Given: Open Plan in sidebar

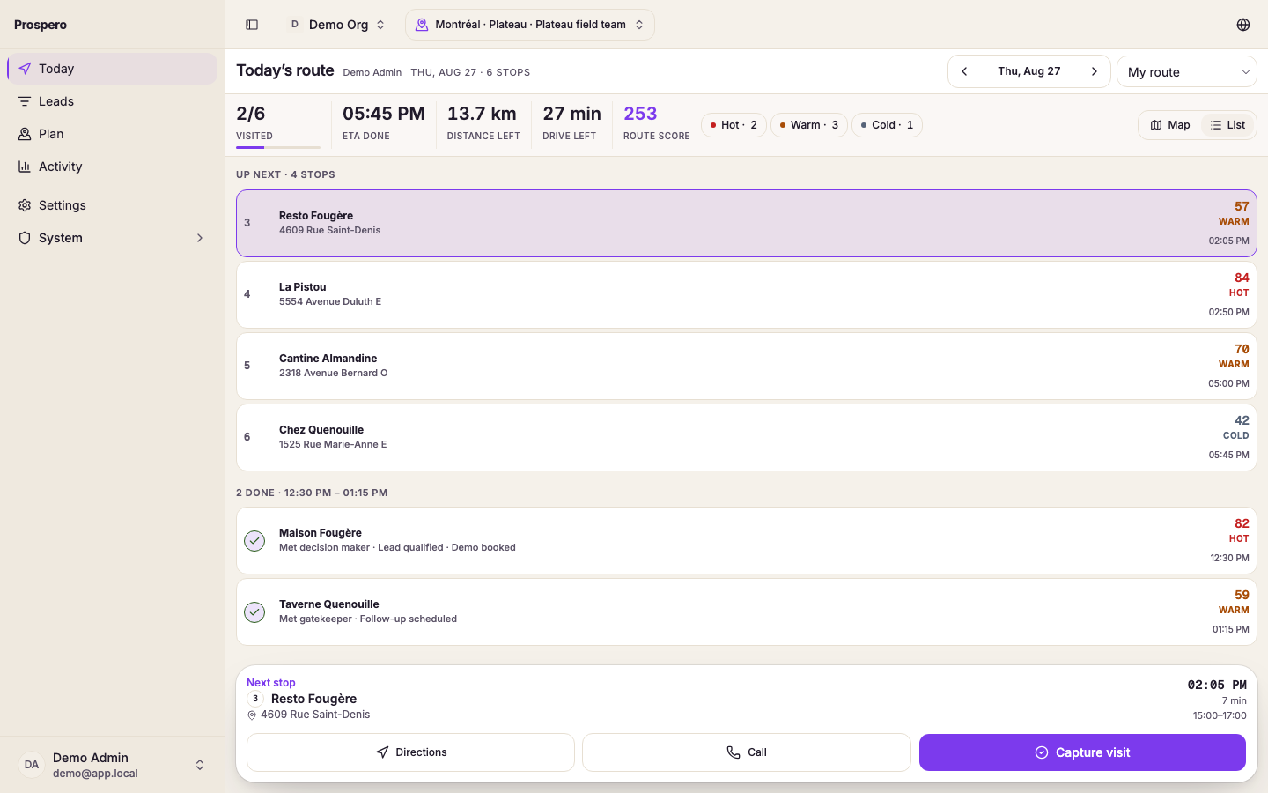Looking at the screenshot, I should pyautogui.click(x=113, y=134).
